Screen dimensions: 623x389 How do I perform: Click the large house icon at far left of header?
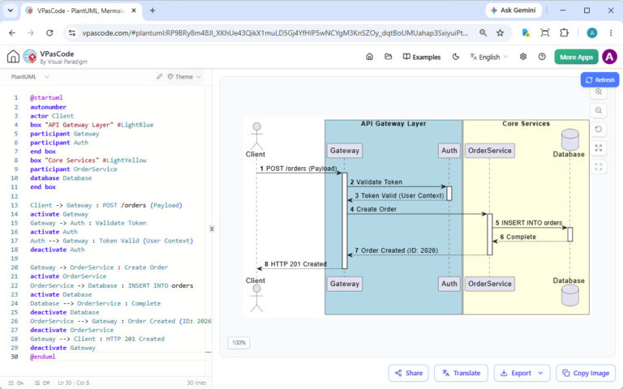click(x=13, y=57)
